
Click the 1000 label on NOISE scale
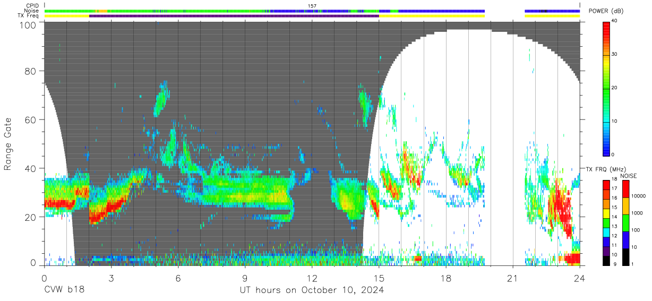(x=637, y=213)
